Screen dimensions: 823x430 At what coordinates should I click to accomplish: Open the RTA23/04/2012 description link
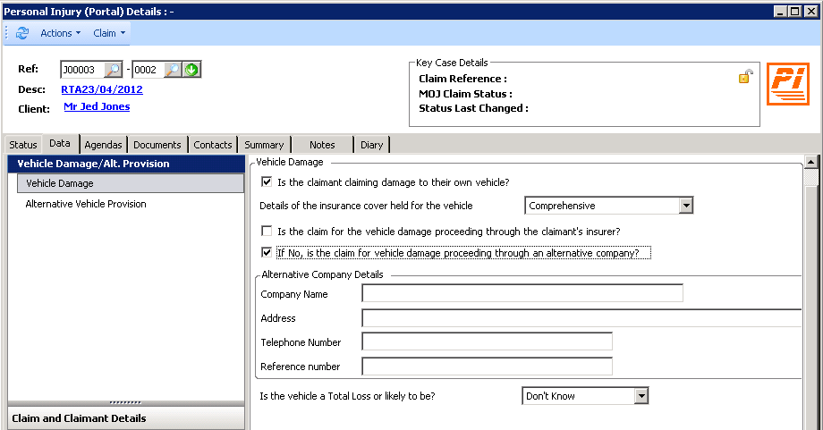(x=102, y=89)
